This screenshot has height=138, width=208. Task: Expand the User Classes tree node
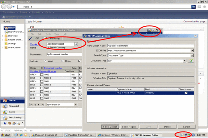(2, 48)
